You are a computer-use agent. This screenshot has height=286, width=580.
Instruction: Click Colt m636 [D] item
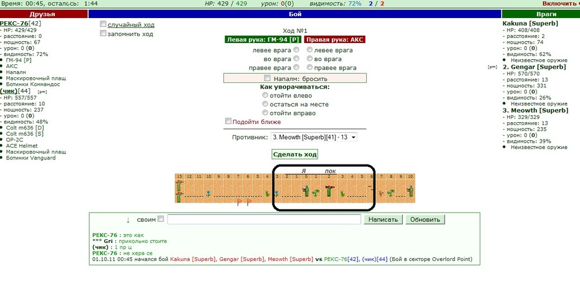point(24,128)
